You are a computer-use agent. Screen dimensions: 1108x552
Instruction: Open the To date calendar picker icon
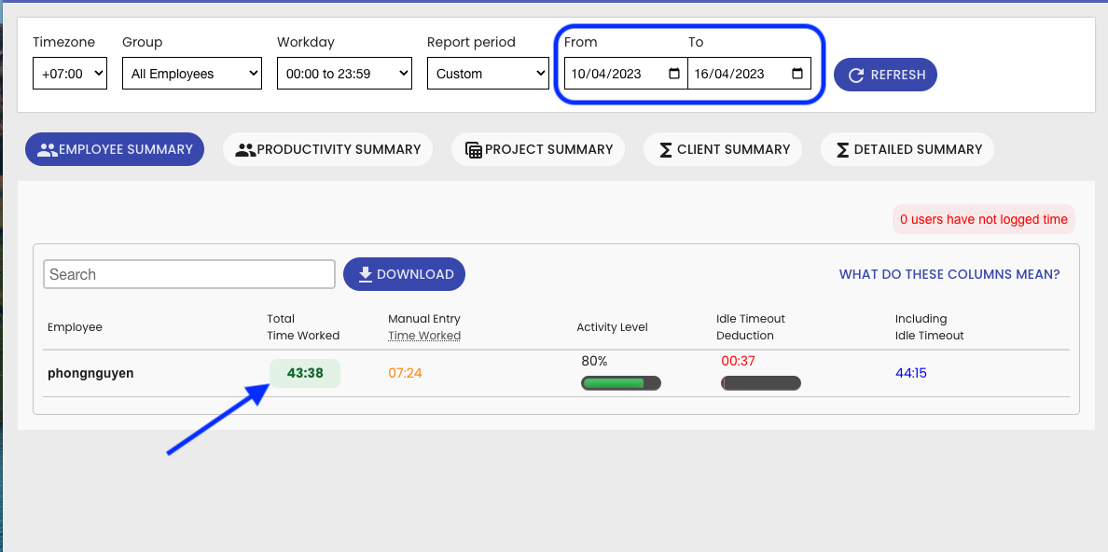point(796,74)
